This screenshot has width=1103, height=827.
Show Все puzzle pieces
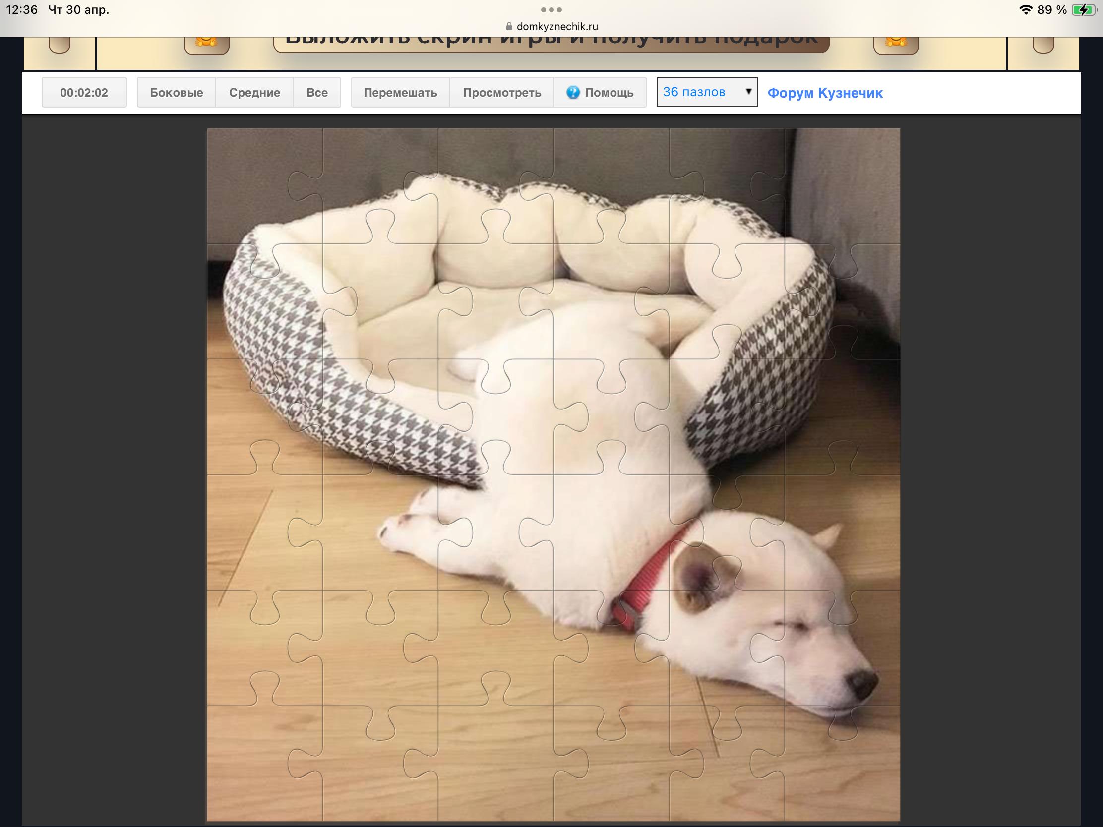(316, 92)
